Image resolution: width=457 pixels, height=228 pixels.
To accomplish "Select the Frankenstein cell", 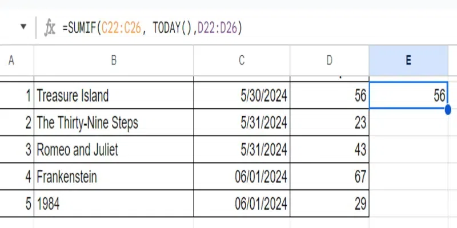I will point(114,177).
